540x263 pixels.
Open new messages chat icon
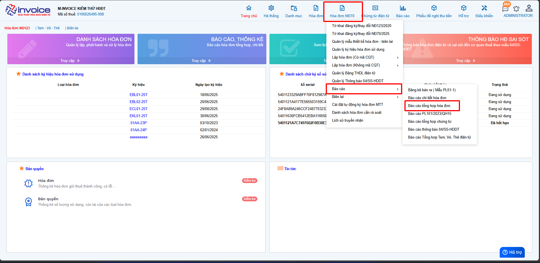[x=505, y=9]
